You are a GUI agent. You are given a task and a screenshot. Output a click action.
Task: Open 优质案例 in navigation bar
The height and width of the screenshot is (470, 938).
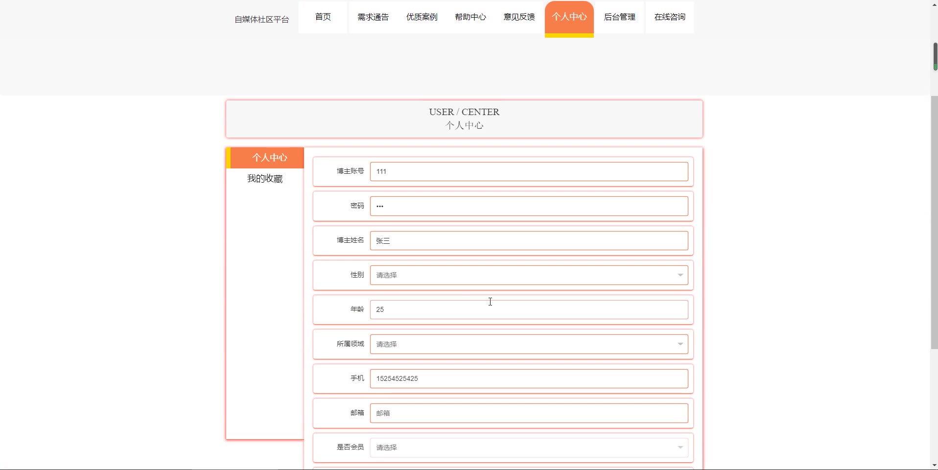(x=422, y=17)
